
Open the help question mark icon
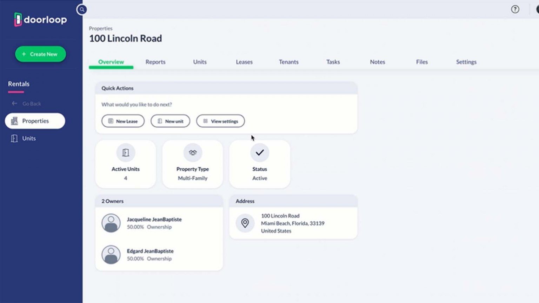point(515,9)
